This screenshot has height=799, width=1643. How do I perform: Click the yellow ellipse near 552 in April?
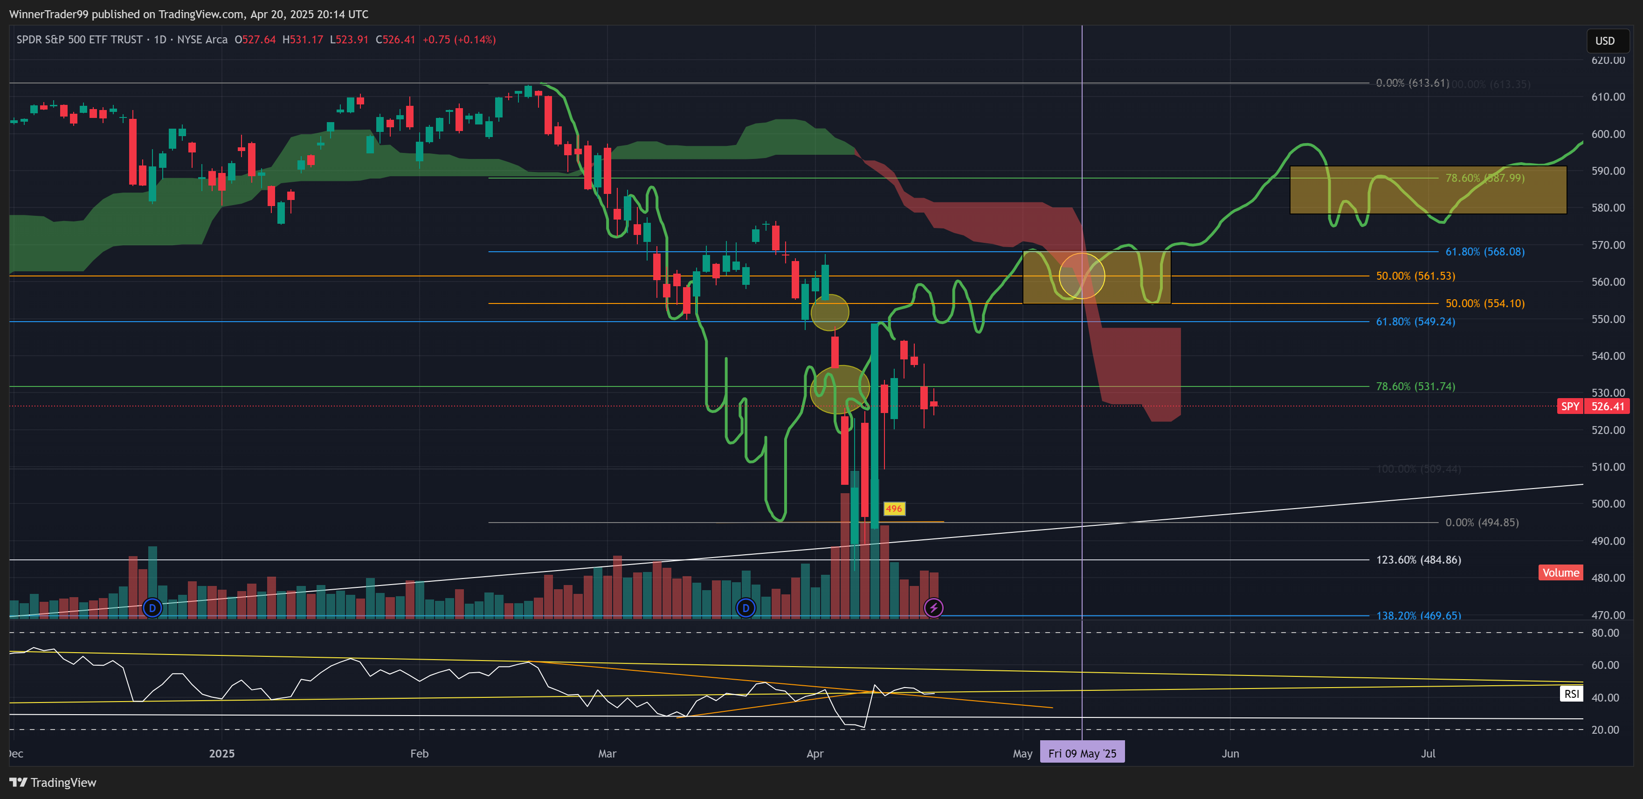tap(830, 312)
